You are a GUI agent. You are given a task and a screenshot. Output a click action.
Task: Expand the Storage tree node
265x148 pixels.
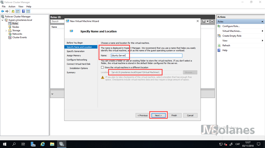tap(6, 31)
